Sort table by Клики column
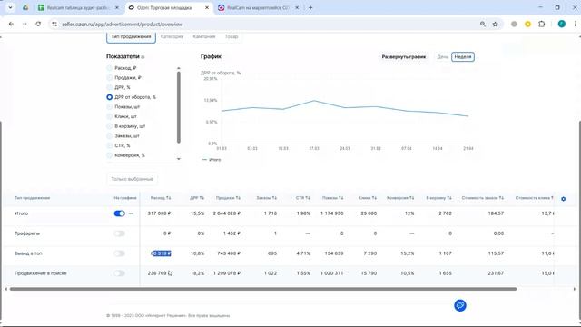This screenshot has height=327, width=581. 368,198
